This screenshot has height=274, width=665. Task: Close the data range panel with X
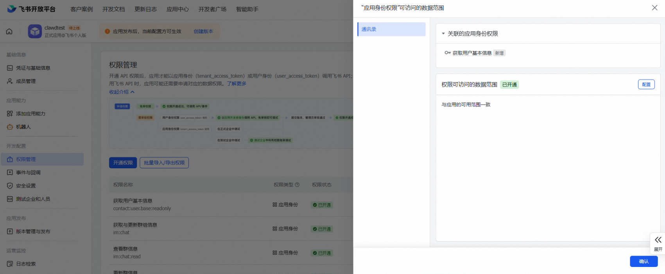pos(654,8)
